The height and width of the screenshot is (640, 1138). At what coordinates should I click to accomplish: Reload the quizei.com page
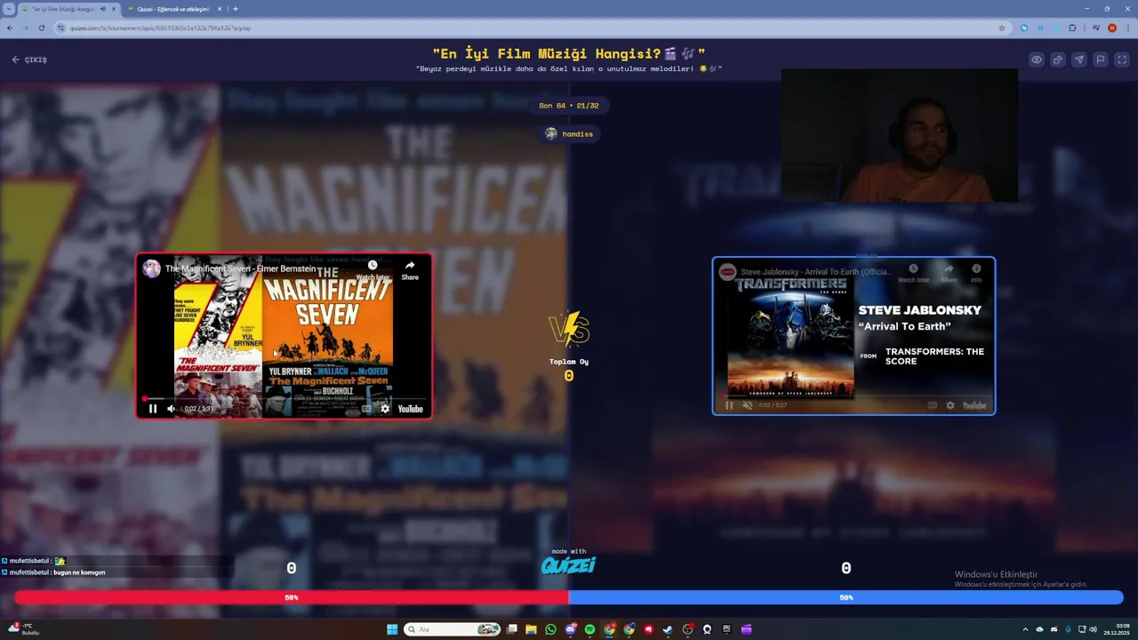tap(42, 28)
